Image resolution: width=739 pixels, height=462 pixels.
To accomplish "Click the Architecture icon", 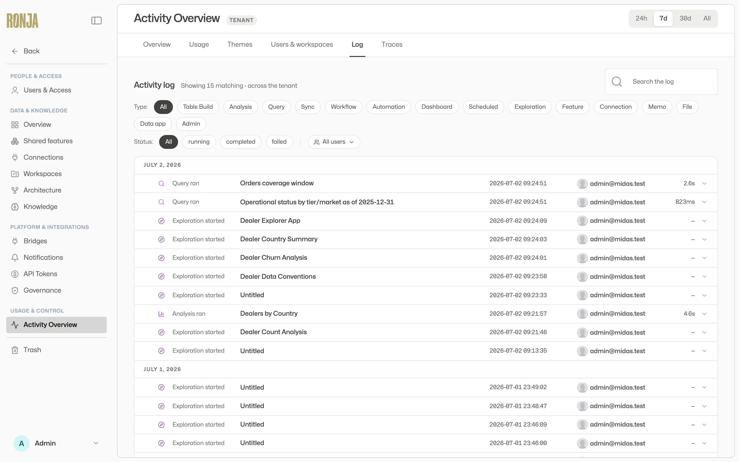I will (15, 190).
